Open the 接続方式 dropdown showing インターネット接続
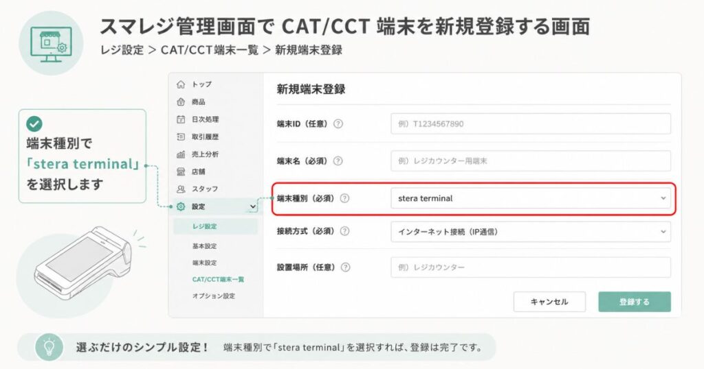704x369 pixels. tap(531, 232)
